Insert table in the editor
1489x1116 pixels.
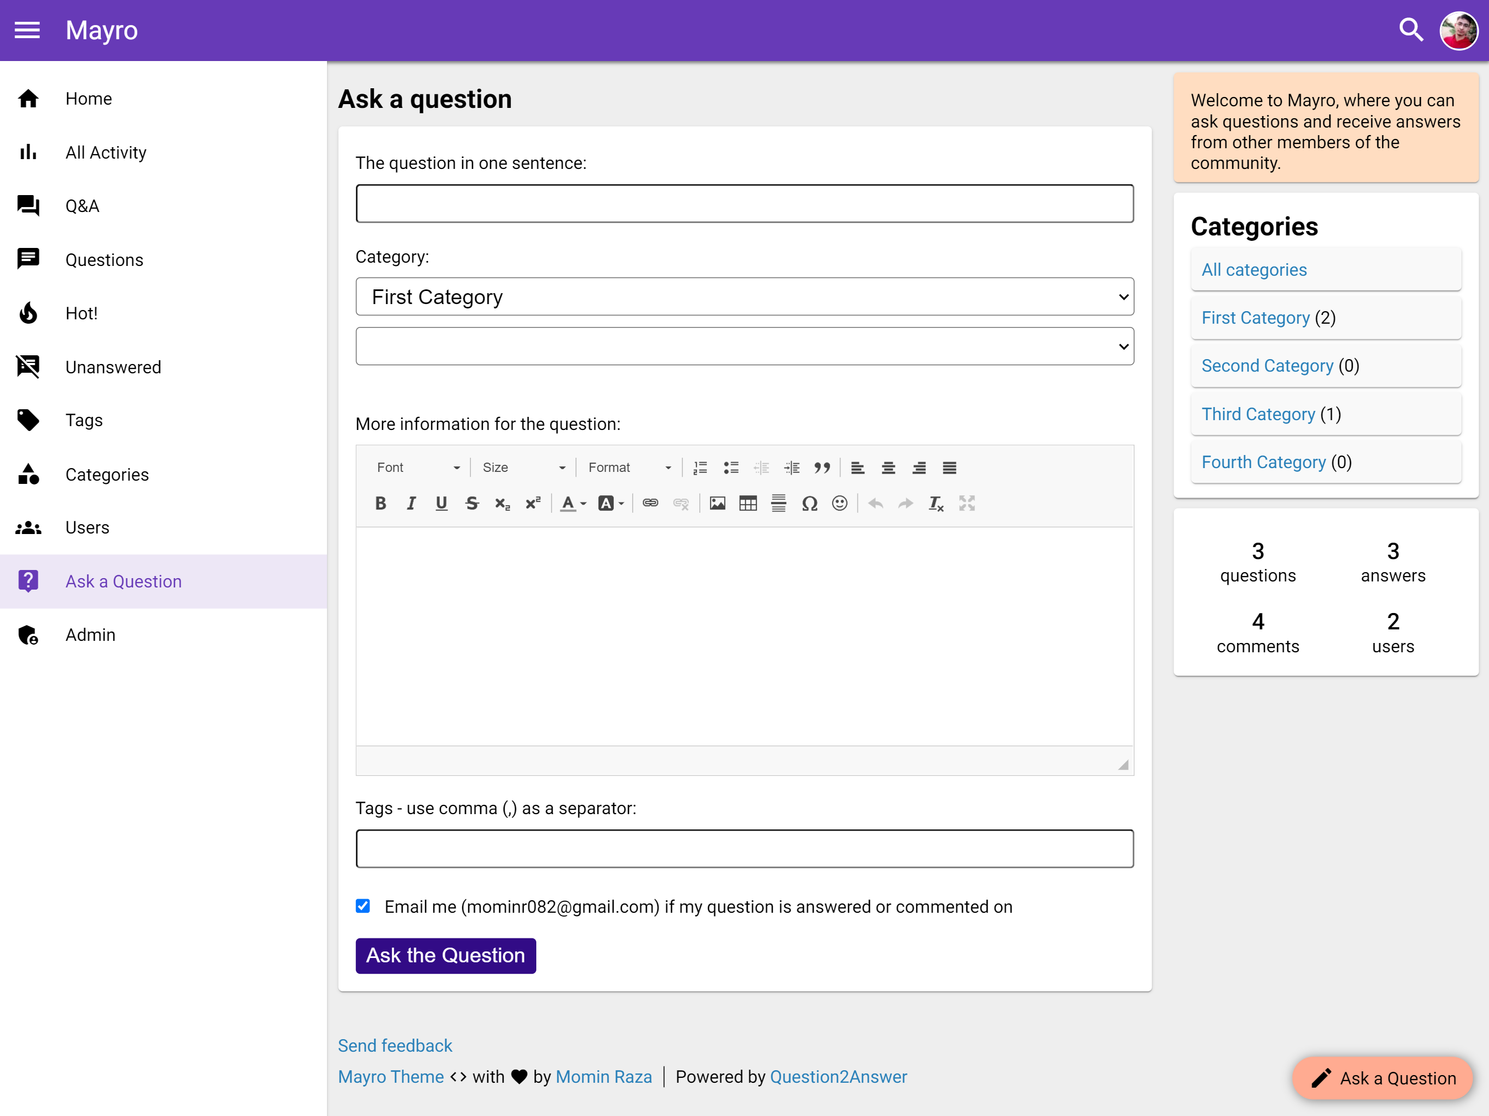click(748, 504)
